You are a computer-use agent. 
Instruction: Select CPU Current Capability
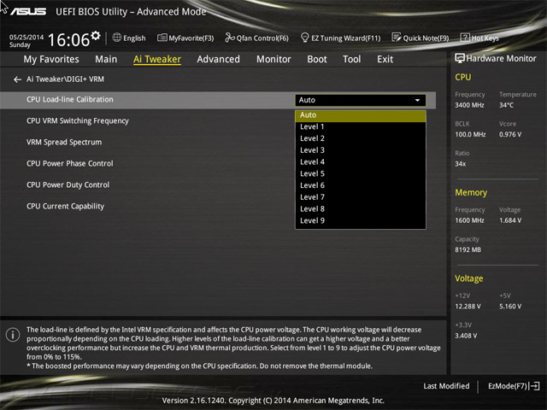coord(65,207)
